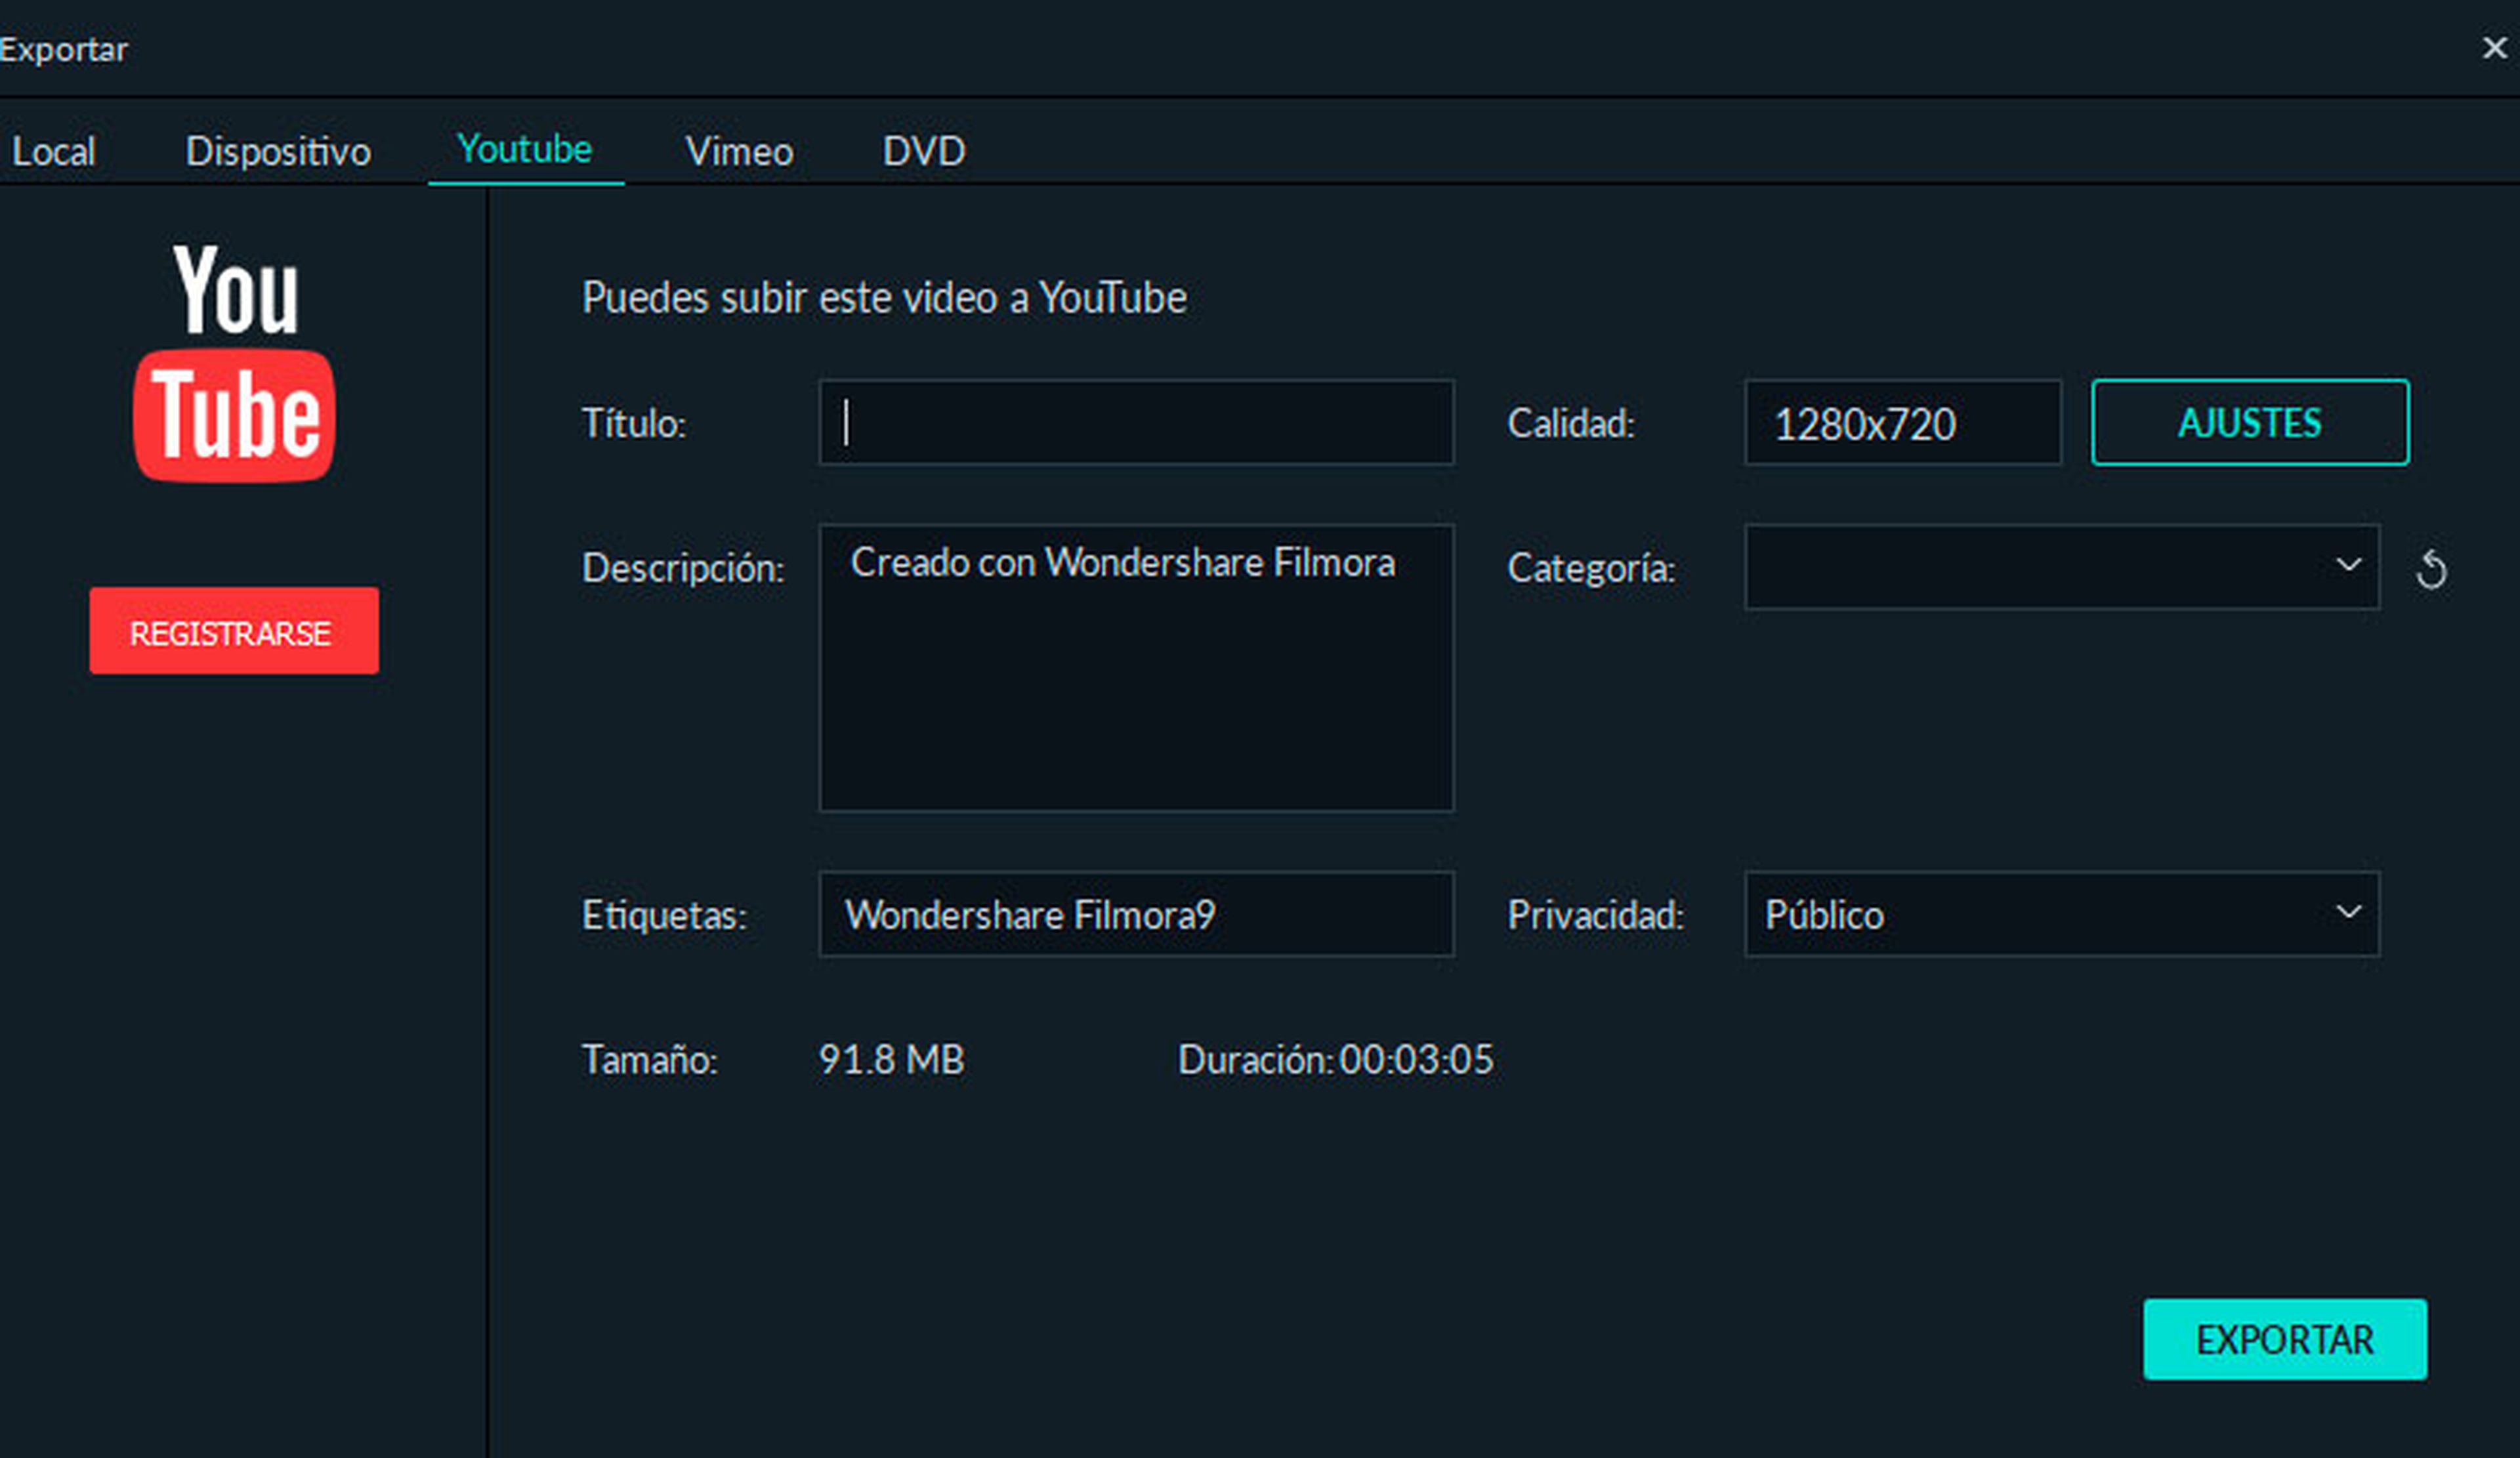Open the AJUSTES quality settings
Screen dimensions: 2520x1458
[2250, 422]
